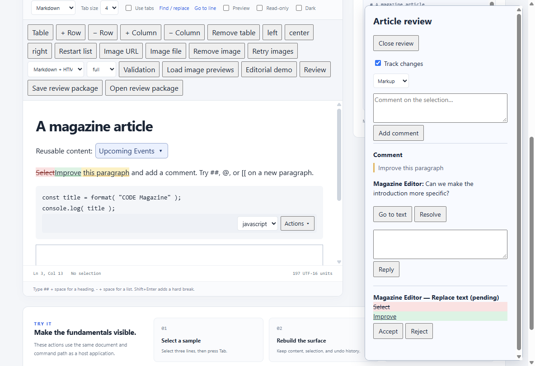Click the 'Ln 3, Col 13' status text
535x366 pixels.
coord(48,273)
